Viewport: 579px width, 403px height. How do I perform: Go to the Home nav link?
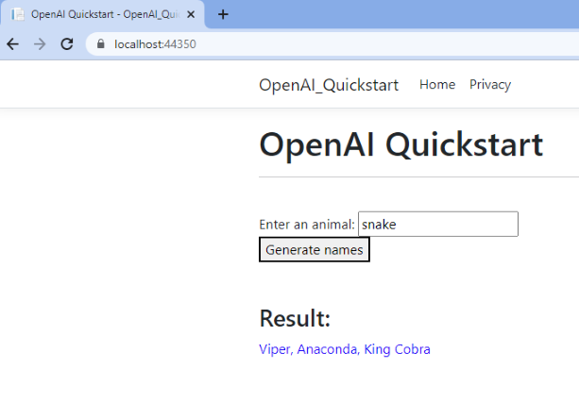437,85
